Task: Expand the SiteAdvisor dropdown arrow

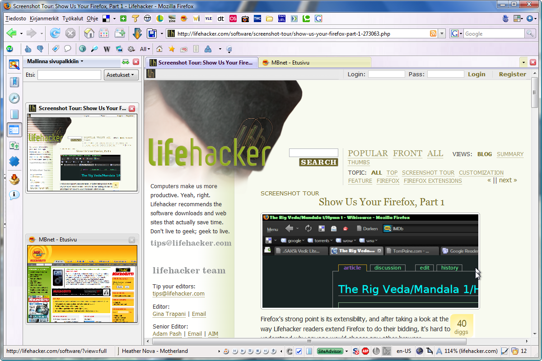Action: click(x=346, y=351)
